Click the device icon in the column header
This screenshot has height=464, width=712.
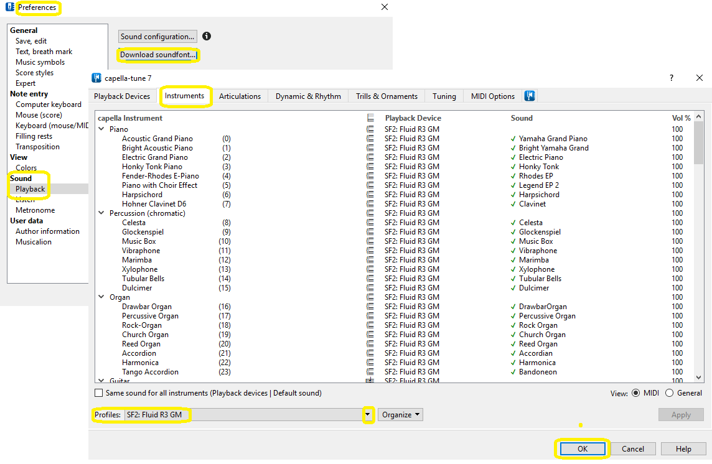(370, 118)
